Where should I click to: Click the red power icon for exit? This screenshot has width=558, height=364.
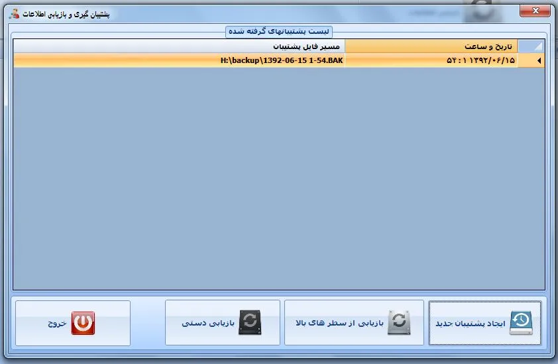[x=83, y=323]
